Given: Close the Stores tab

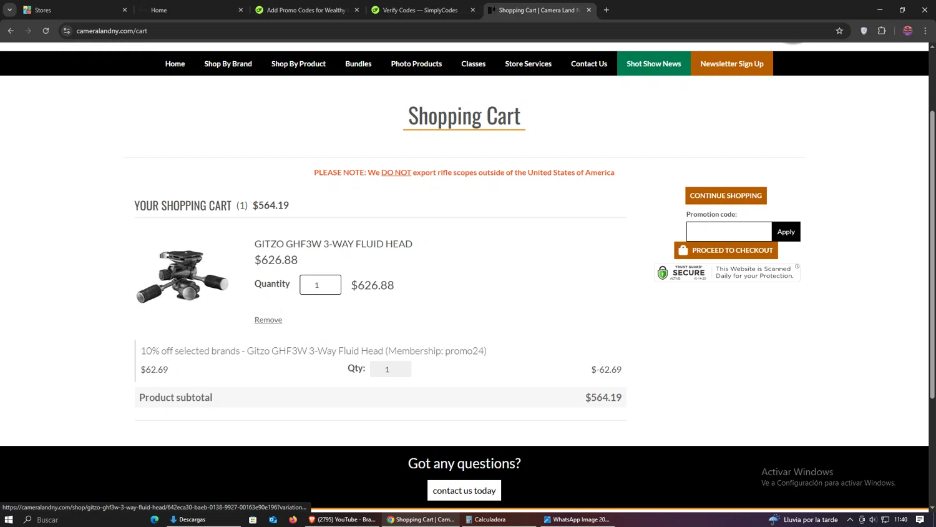Looking at the screenshot, I should [124, 10].
